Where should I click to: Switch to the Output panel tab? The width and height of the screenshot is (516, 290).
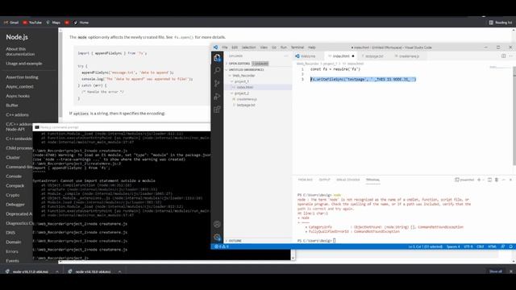pyautogui.click(x=324, y=180)
